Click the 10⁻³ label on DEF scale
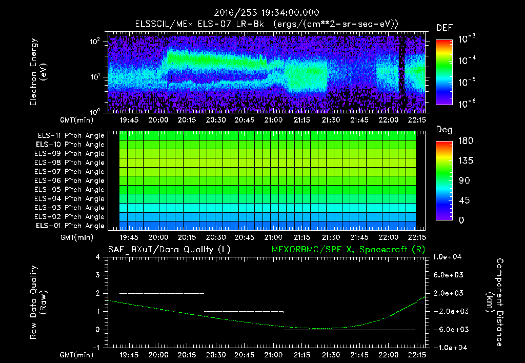525x363 pixels. pyautogui.click(x=467, y=39)
